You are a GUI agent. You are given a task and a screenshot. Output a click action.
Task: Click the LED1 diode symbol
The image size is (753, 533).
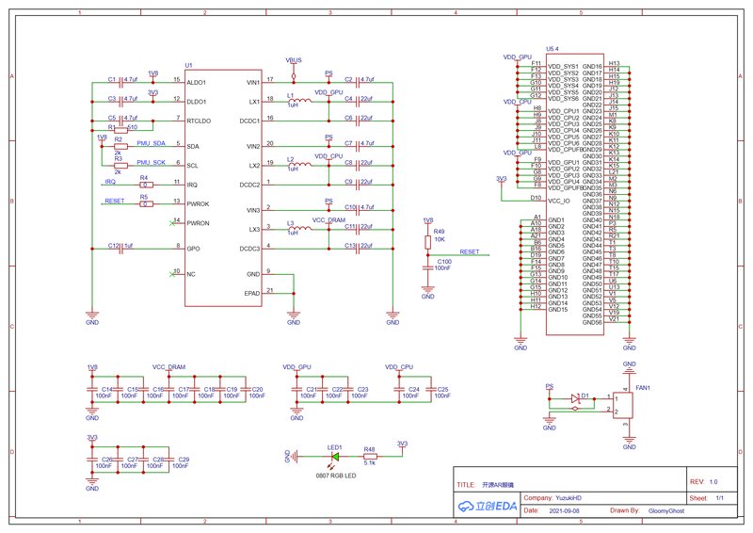[x=335, y=457]
